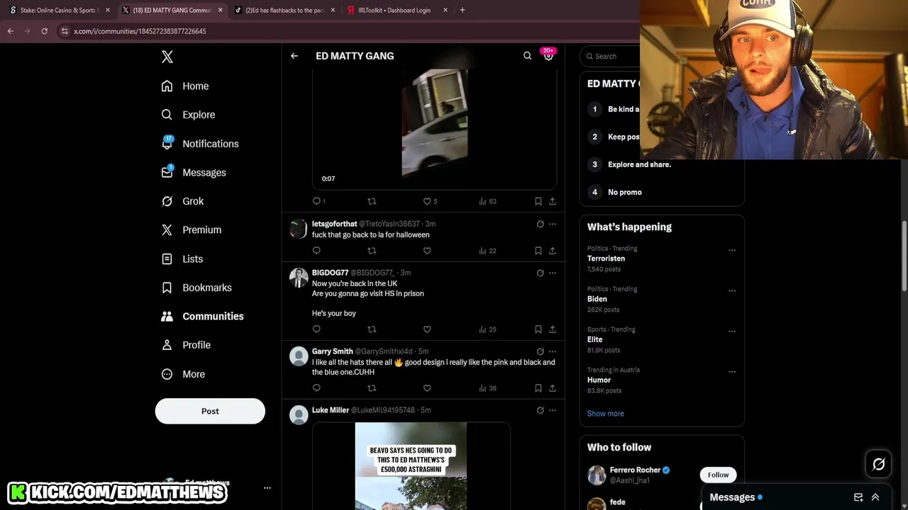Open Notifications page
The height and width of the screenshot is (510, 908).
[x=200, y=144]
